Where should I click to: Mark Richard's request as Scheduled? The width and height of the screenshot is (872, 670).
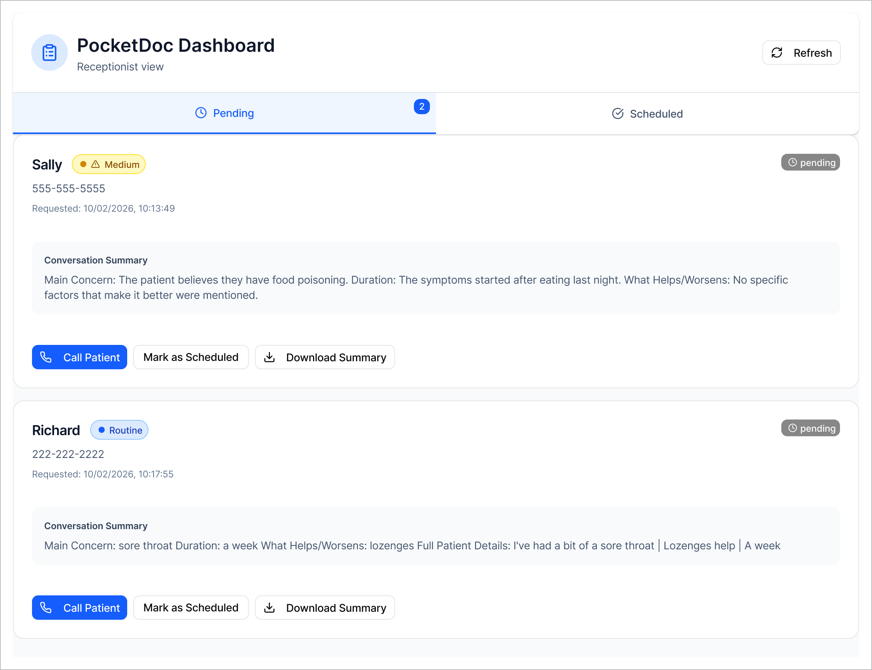coord(191,608)
